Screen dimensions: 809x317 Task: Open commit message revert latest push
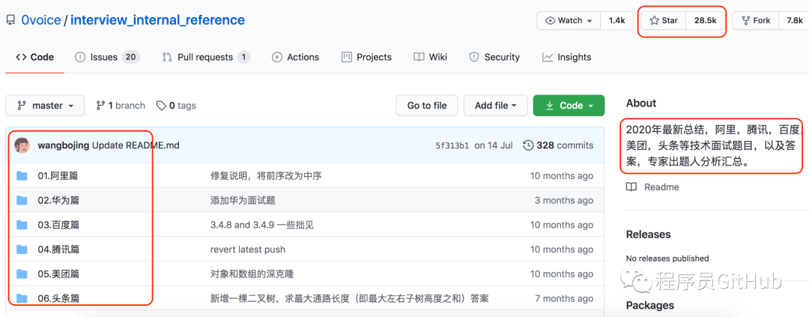click(248, 250)
